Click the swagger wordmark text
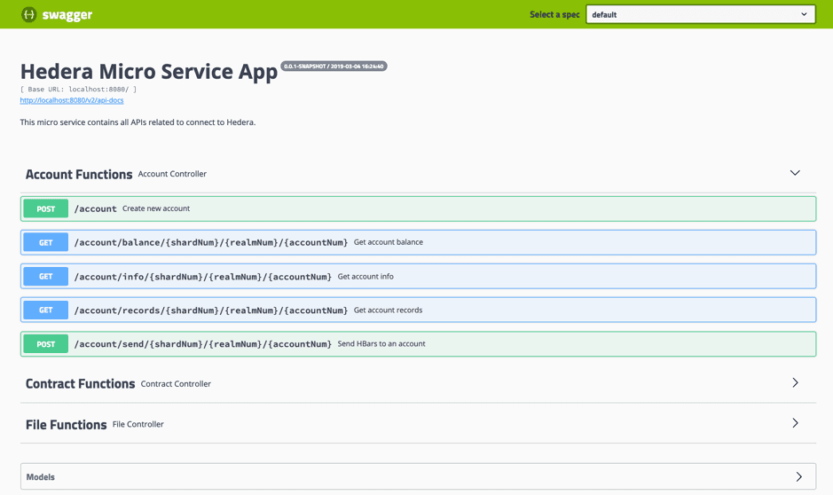833x495 pixels. pos(67,15)
